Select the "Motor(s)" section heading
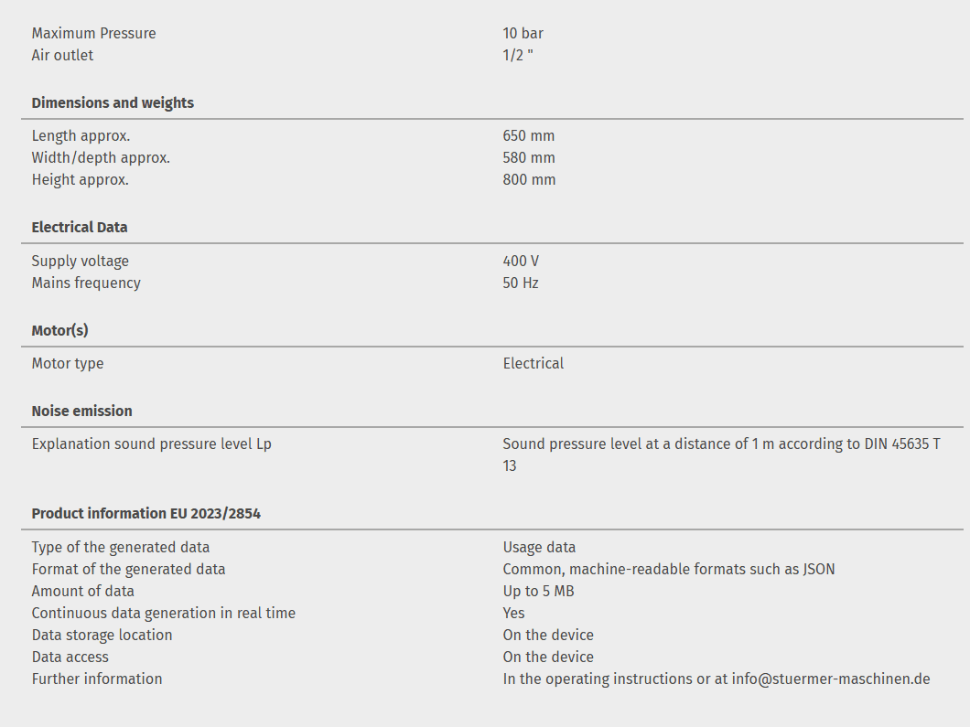 pos(59,330)
